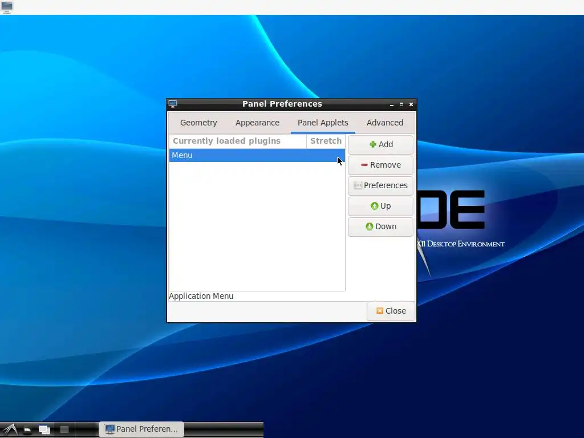Activate Panel Preferen... taskbar button
584x438 pixels.
click(x=141, y=429)
